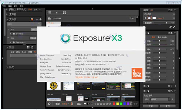Viewport: 182px width, 110px height.
Task: Filter by the white pick flag
Action: point(85,104)
